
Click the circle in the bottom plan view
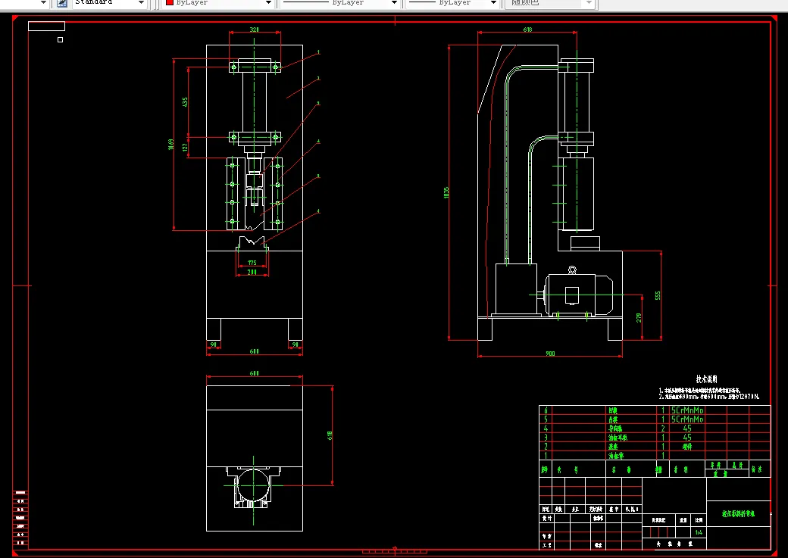click(x=253, y=485)
